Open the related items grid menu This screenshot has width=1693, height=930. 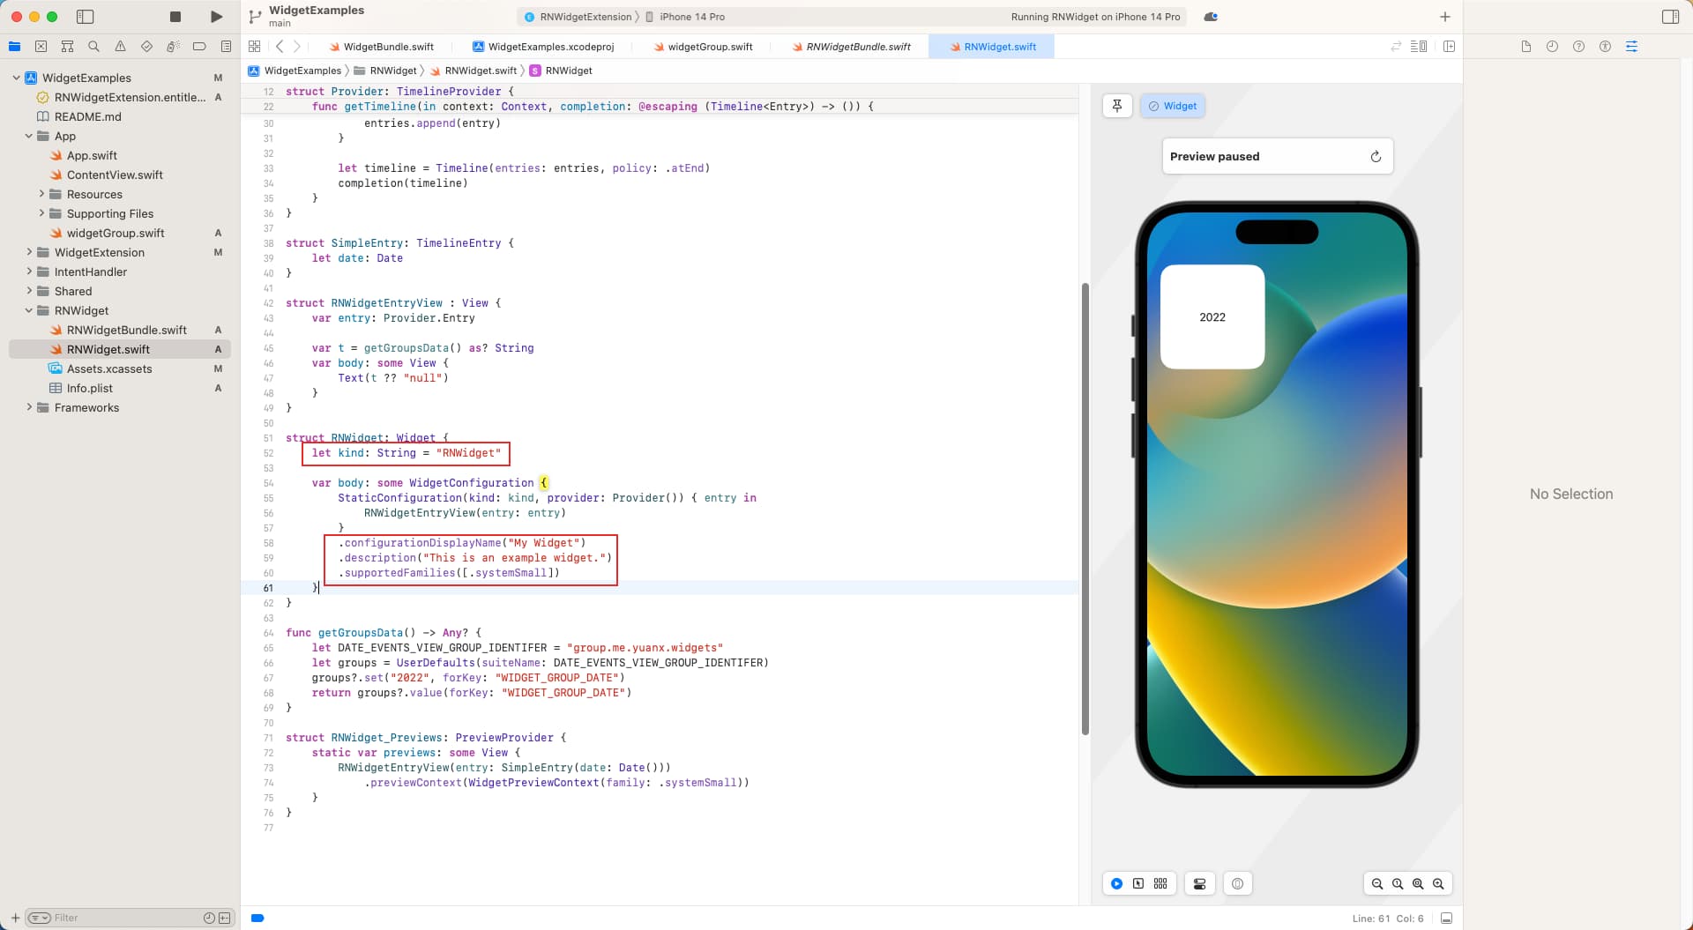(x=255, y=46)
